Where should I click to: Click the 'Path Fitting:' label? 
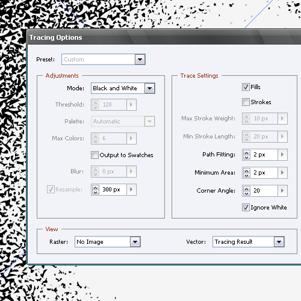pyautogui.click(x=219, y=155)
